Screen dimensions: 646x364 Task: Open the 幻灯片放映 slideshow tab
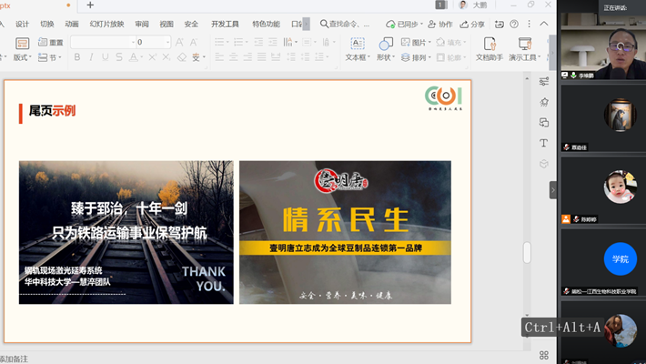pos(103,25)
